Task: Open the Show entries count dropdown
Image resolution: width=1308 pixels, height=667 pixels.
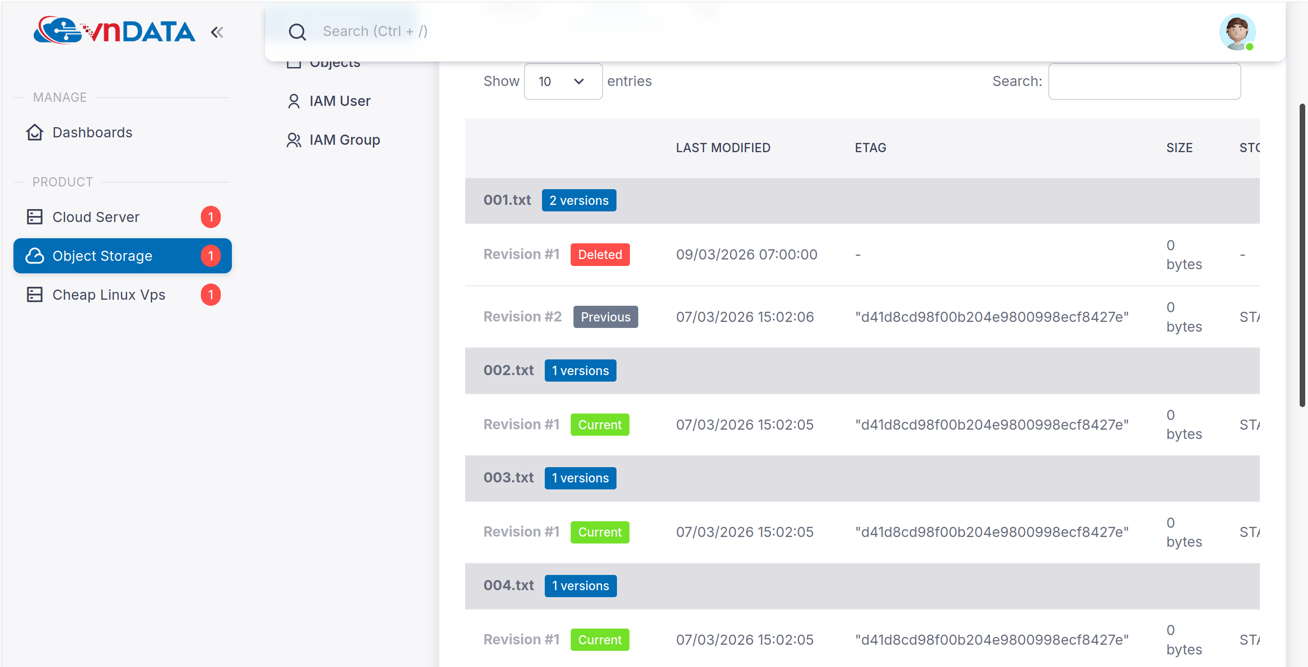Action: tap(563, 81)
